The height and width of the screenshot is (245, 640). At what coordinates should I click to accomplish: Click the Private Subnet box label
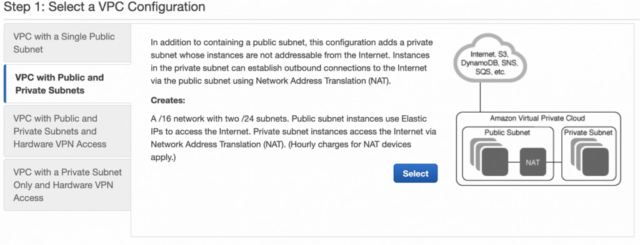coord(588,133)
